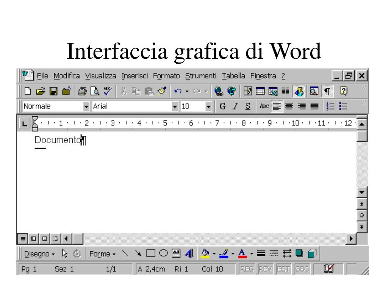
Task: Click the vertical scrollbar up arrow
Action: coord(361,124)
